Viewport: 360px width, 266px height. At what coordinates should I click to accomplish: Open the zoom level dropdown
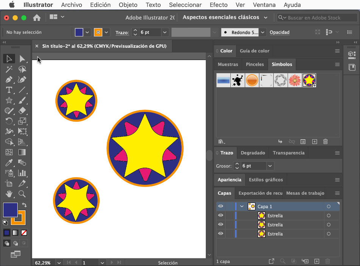59,263
